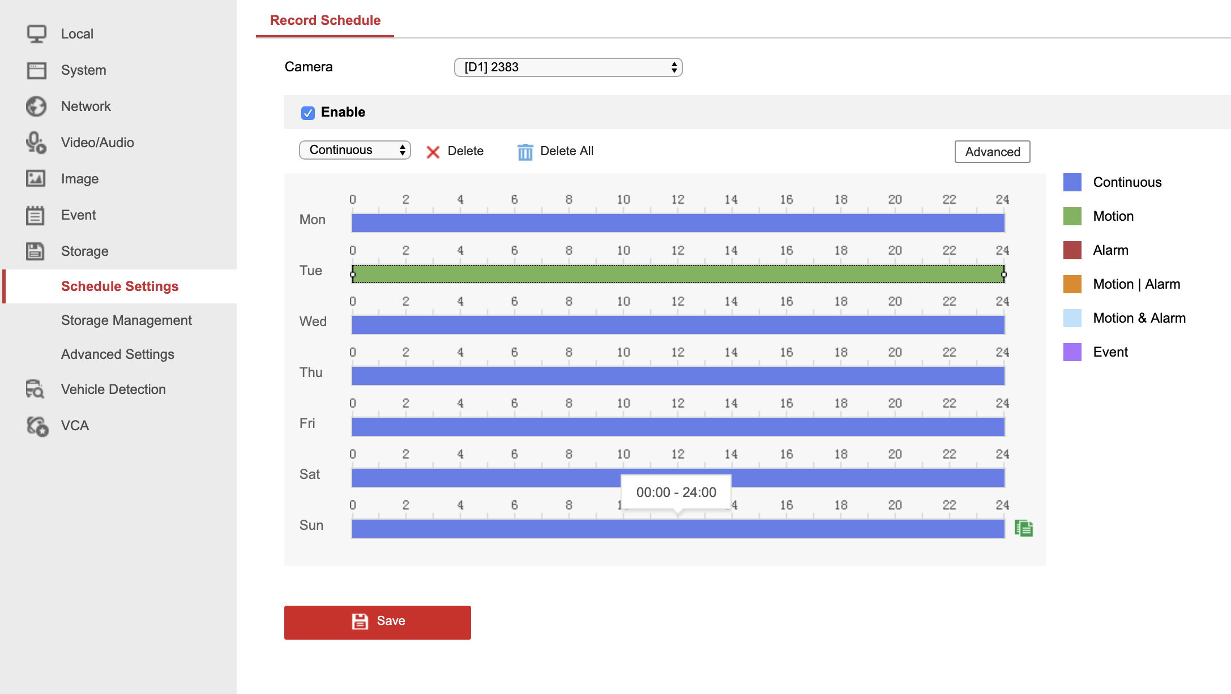Click the Motion green legend swatch
This screenshot has width=1231, height=694.
(1072, 216)
